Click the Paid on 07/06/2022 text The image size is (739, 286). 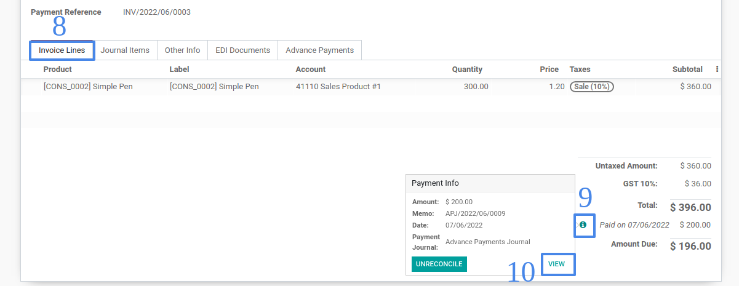pos(634,225)
